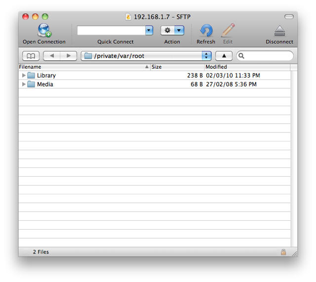Click the Open Connection label
Viewport: 316px width, 282px height.
pos(44,41)
